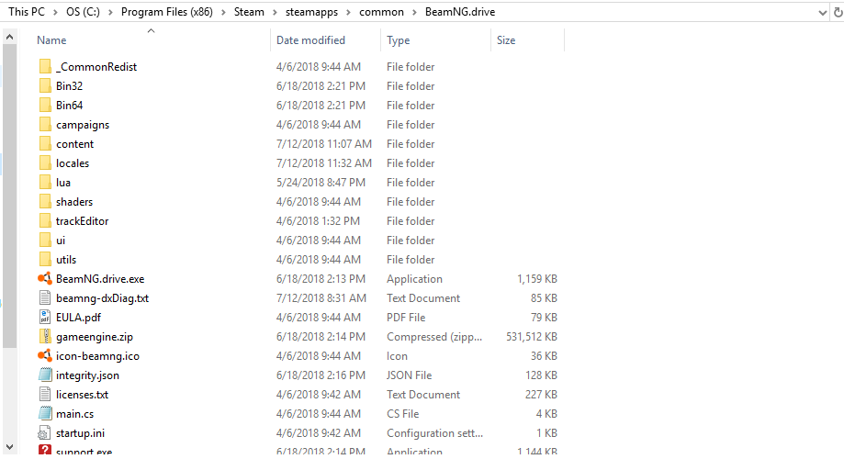Select the _CommonRedist folder name
The height and width of the screenshot is (459, 844).
96,67
